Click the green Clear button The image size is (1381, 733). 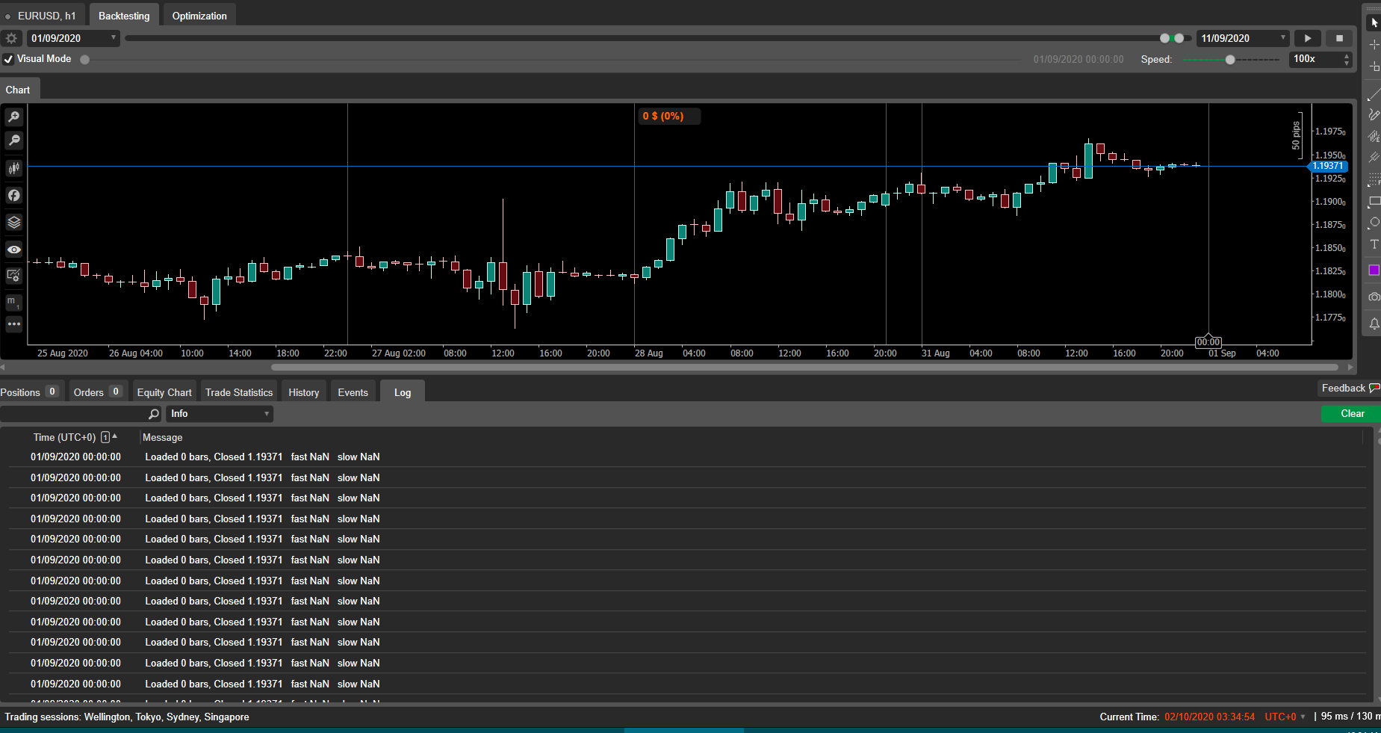point(1352,414)
